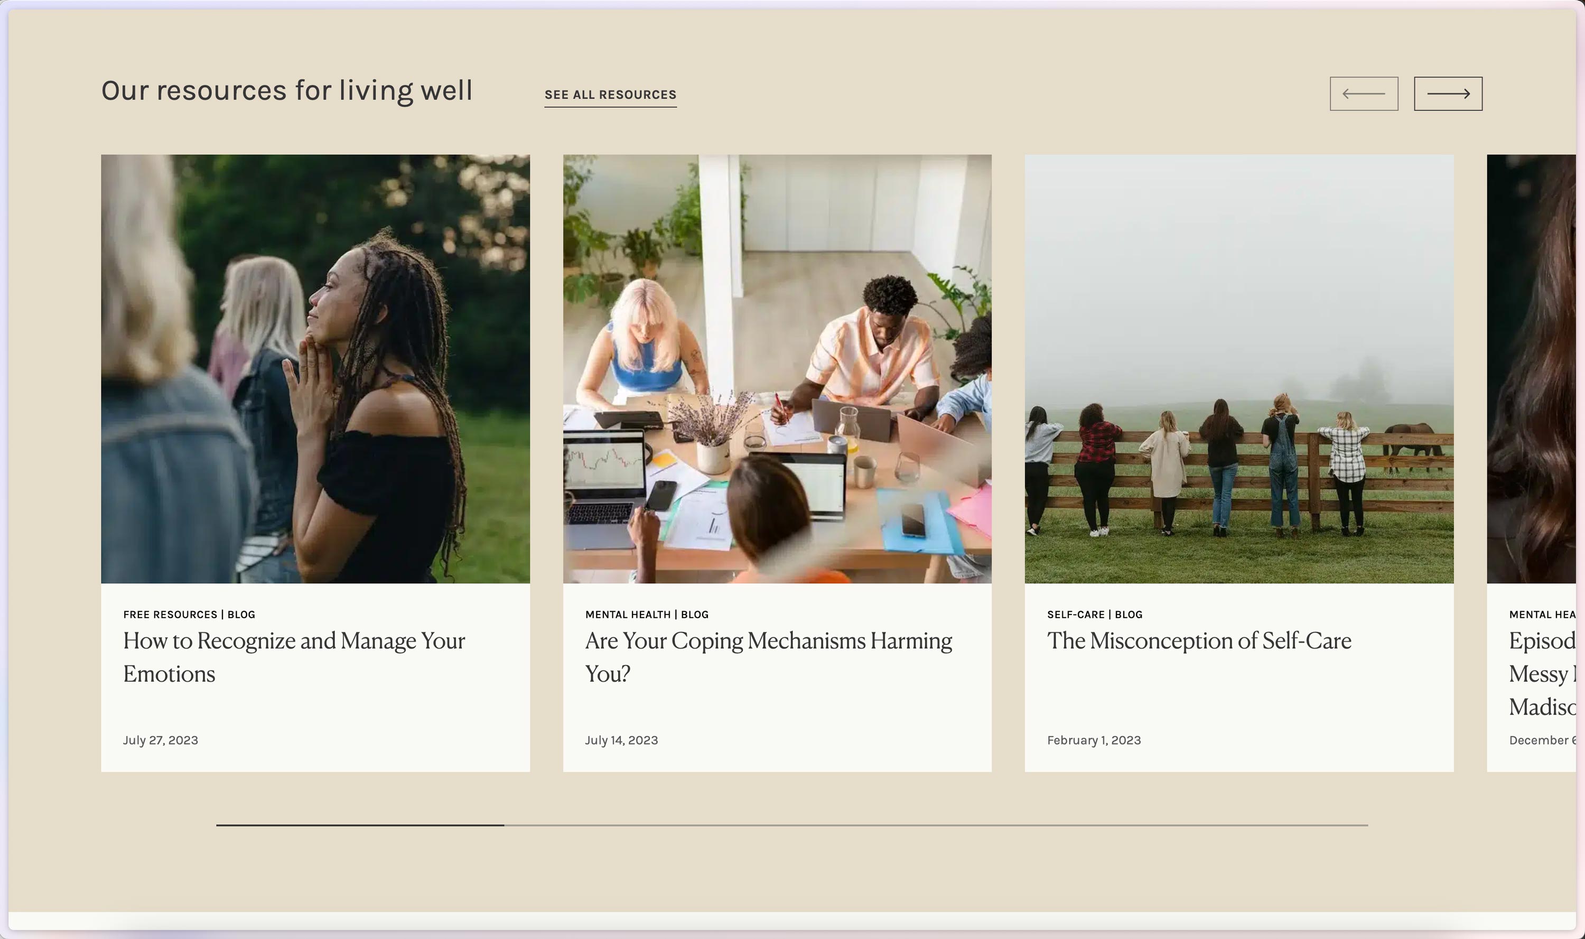The width and height of the screenshot is (1585, 939).
Task: Click the carousel progress bar's dark segment
Action: [x=360, y=825]
